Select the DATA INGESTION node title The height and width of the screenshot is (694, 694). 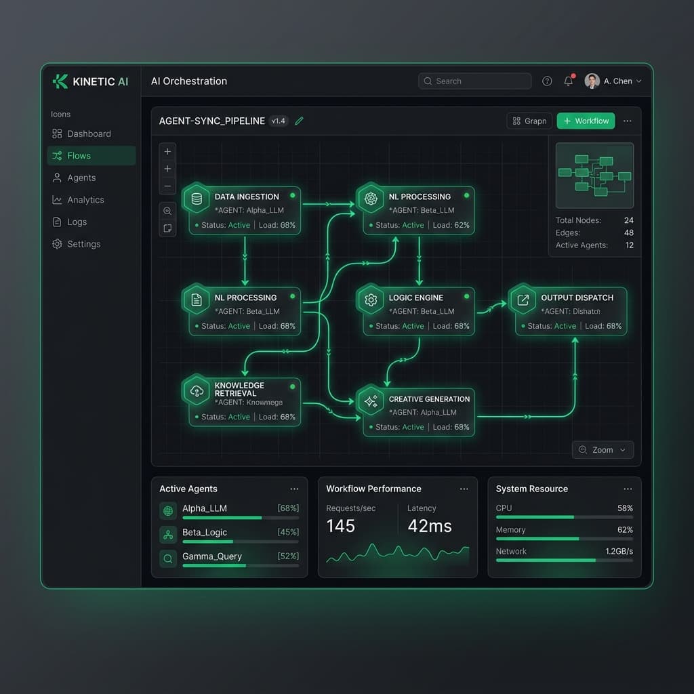click(247, 197)
